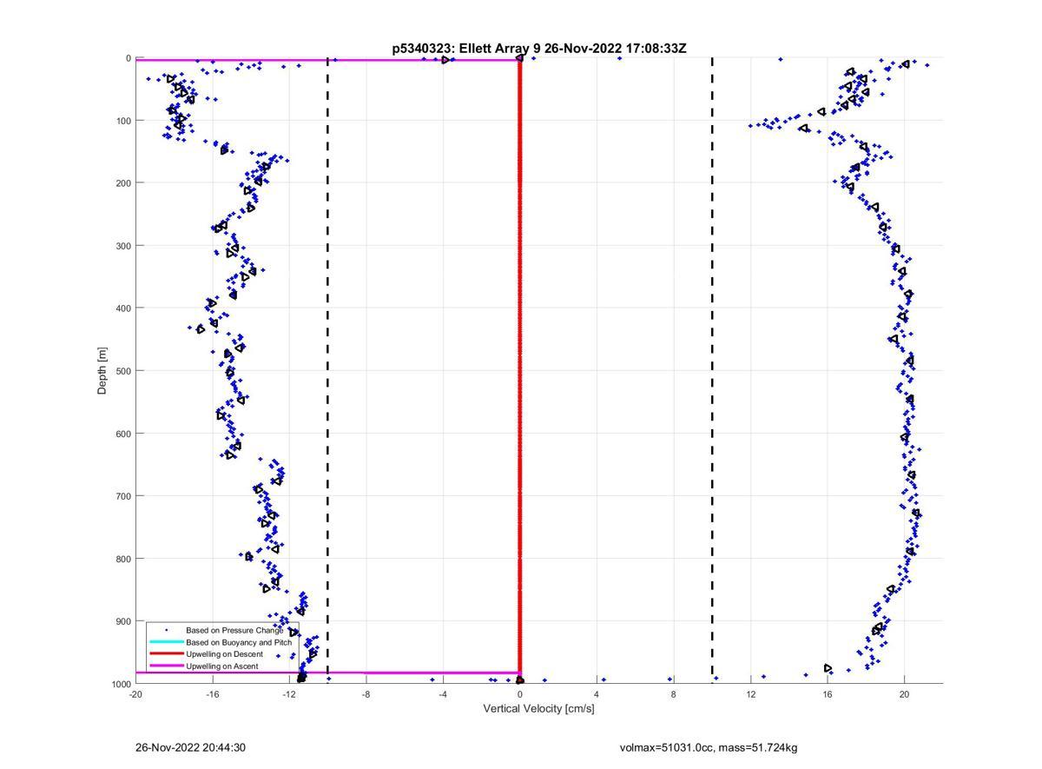Click the velocity axis tick label '-8'

(x=366, y=694)
